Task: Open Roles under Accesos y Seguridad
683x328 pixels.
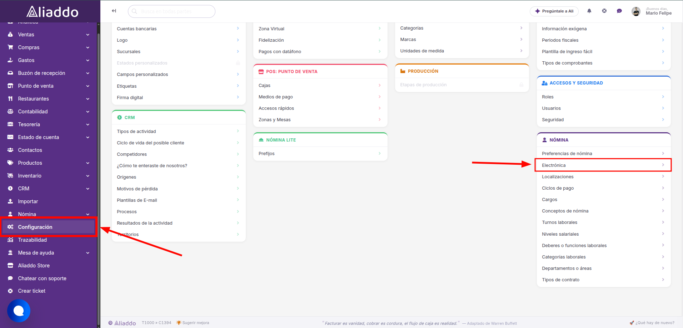Action: pos(603,97)
